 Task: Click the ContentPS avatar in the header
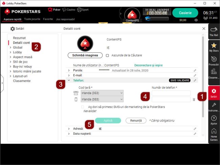coord(132,15)
